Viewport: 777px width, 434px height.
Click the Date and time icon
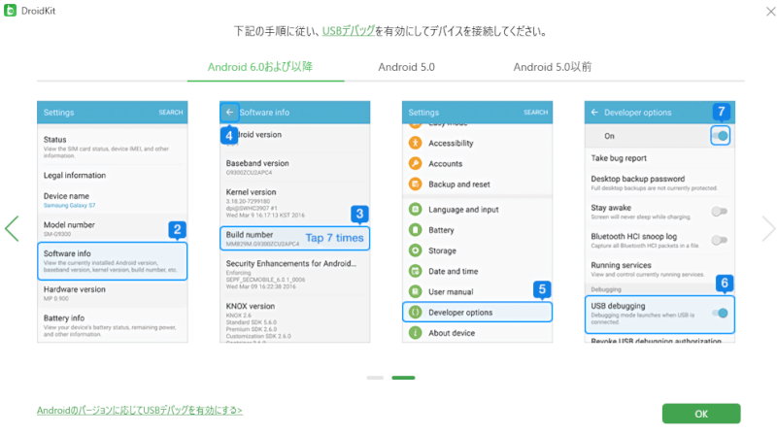416,271
